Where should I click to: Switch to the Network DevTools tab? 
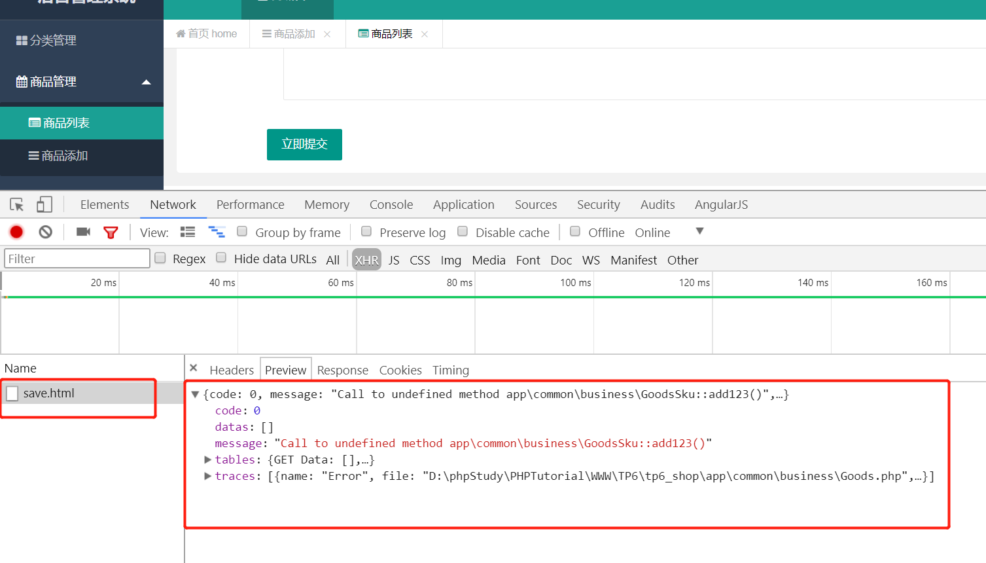173,205
